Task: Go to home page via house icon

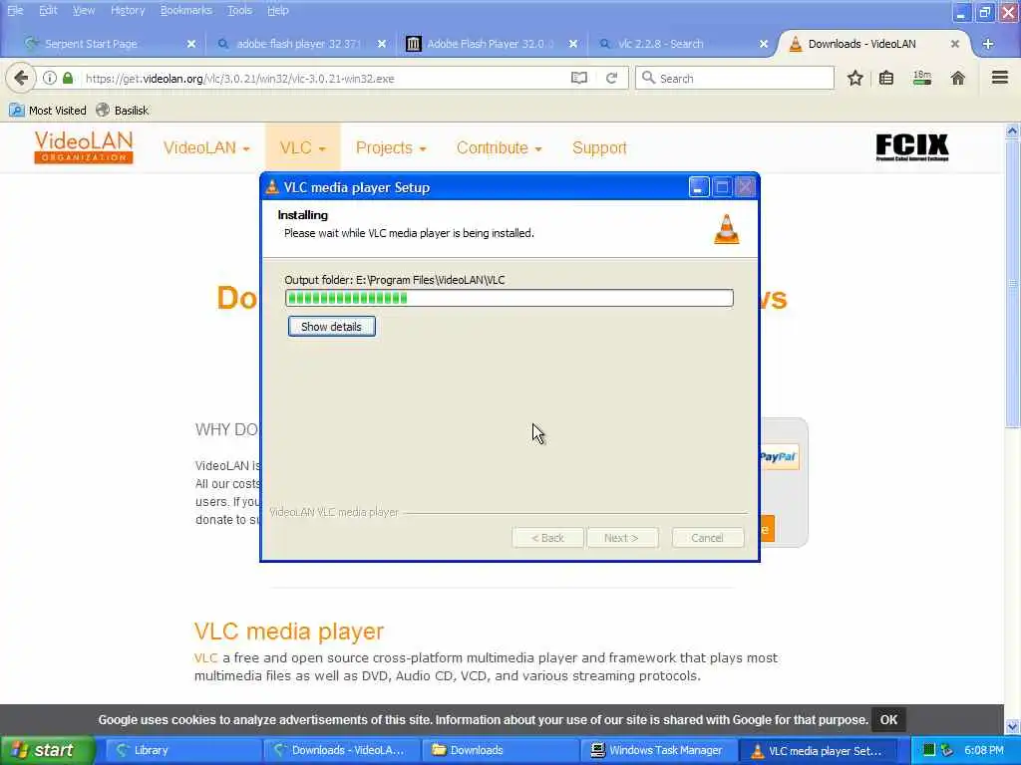Action: (x=957, y=78)
